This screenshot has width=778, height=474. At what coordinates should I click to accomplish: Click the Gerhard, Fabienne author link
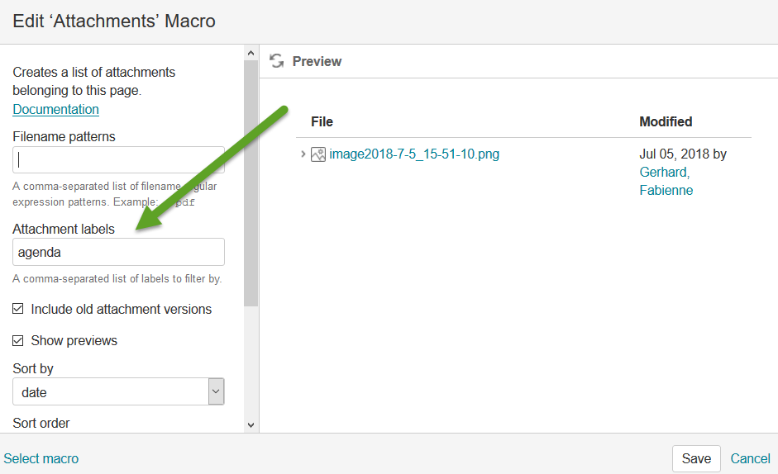coord(666,181)
